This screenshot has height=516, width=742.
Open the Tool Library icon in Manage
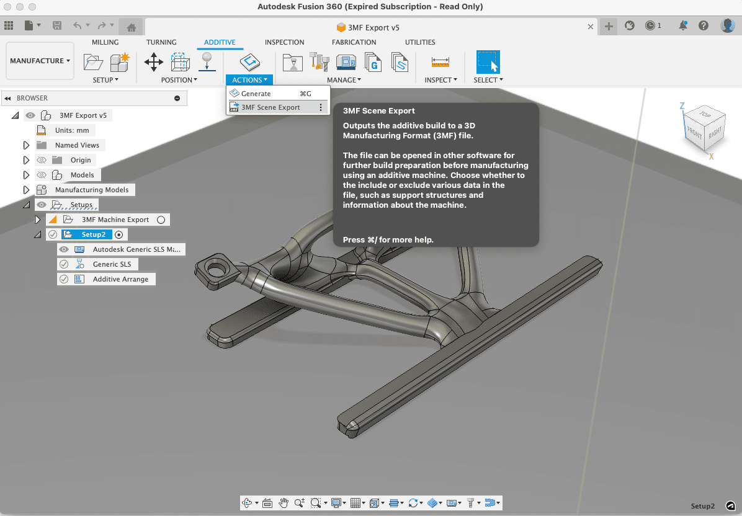click(x=319, y=62)
